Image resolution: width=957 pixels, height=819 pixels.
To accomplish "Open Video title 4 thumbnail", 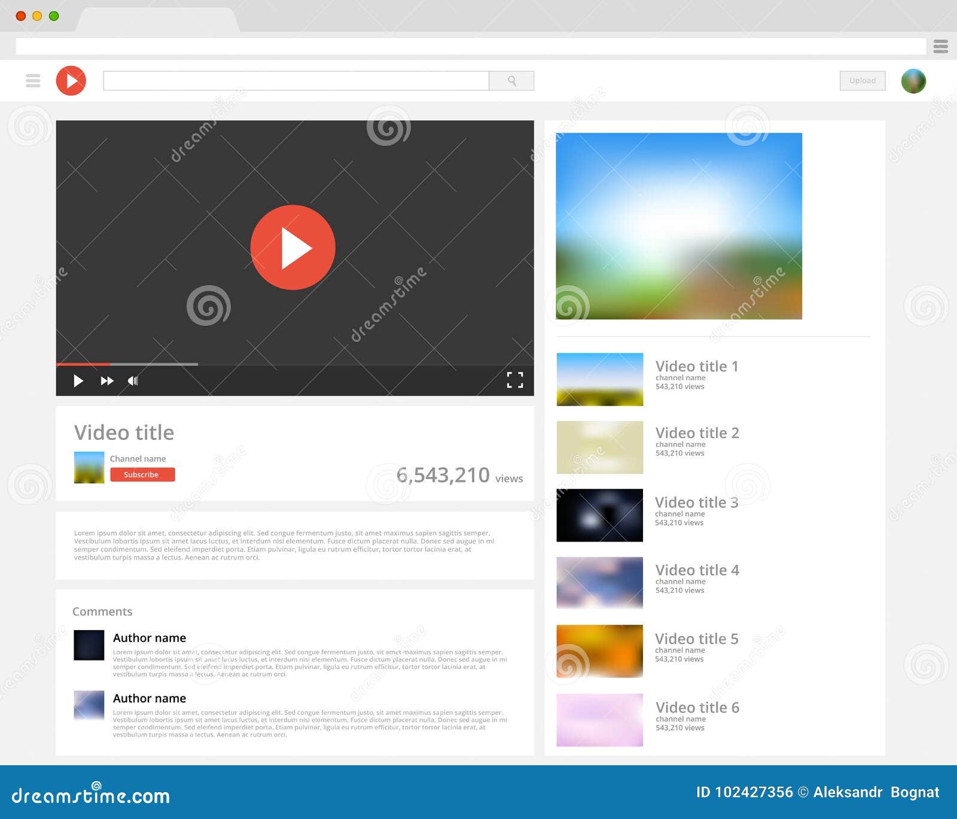I will point(600,583).
